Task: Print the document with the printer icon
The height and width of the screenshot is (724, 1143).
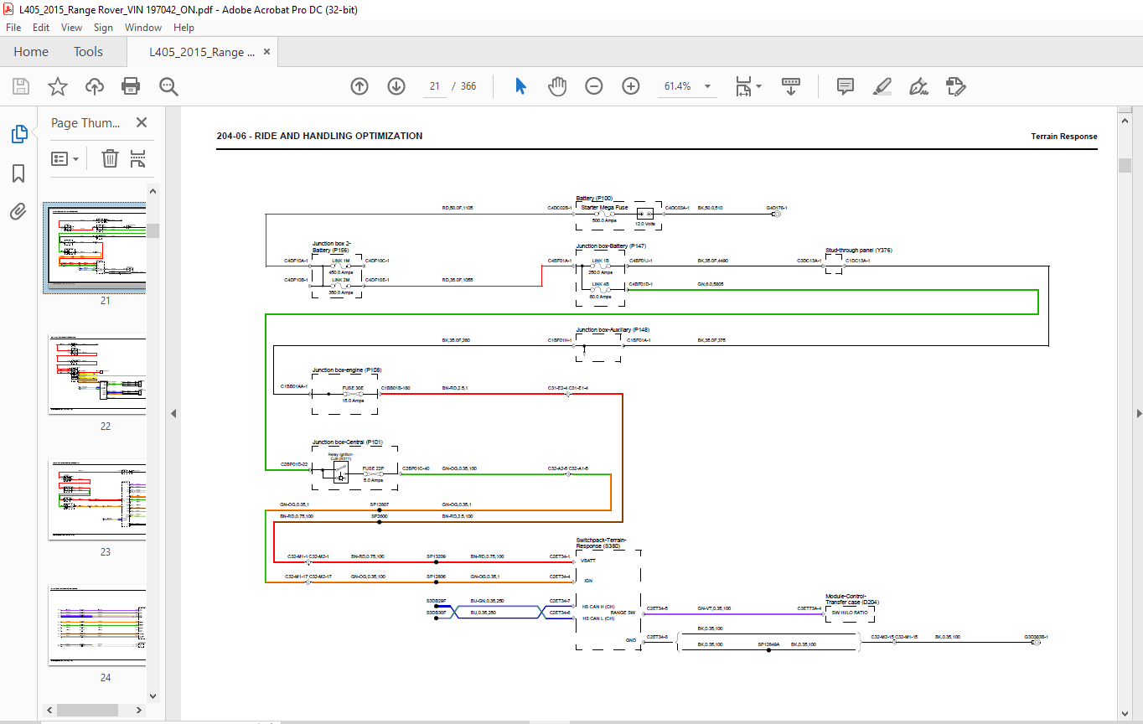Action: pyautogui.click(x=131, y=86)
